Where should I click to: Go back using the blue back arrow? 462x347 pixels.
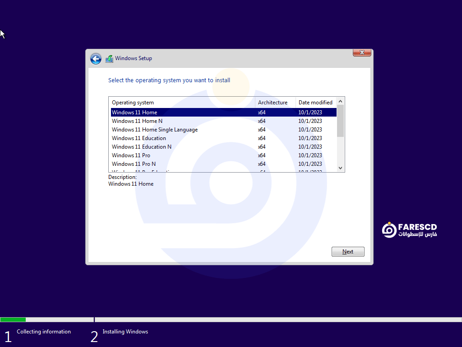[x=96, y=59]
